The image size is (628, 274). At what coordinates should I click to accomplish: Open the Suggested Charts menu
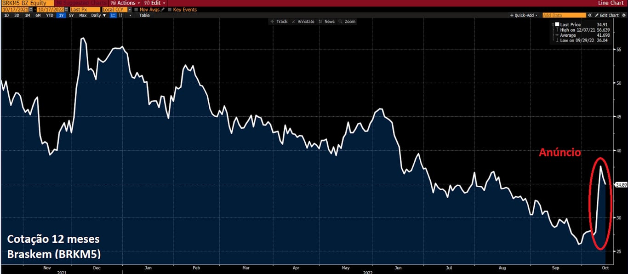point(83,3)
